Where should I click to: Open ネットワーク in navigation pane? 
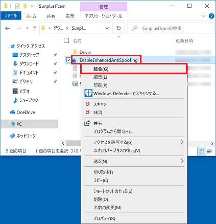coord(22,136)
